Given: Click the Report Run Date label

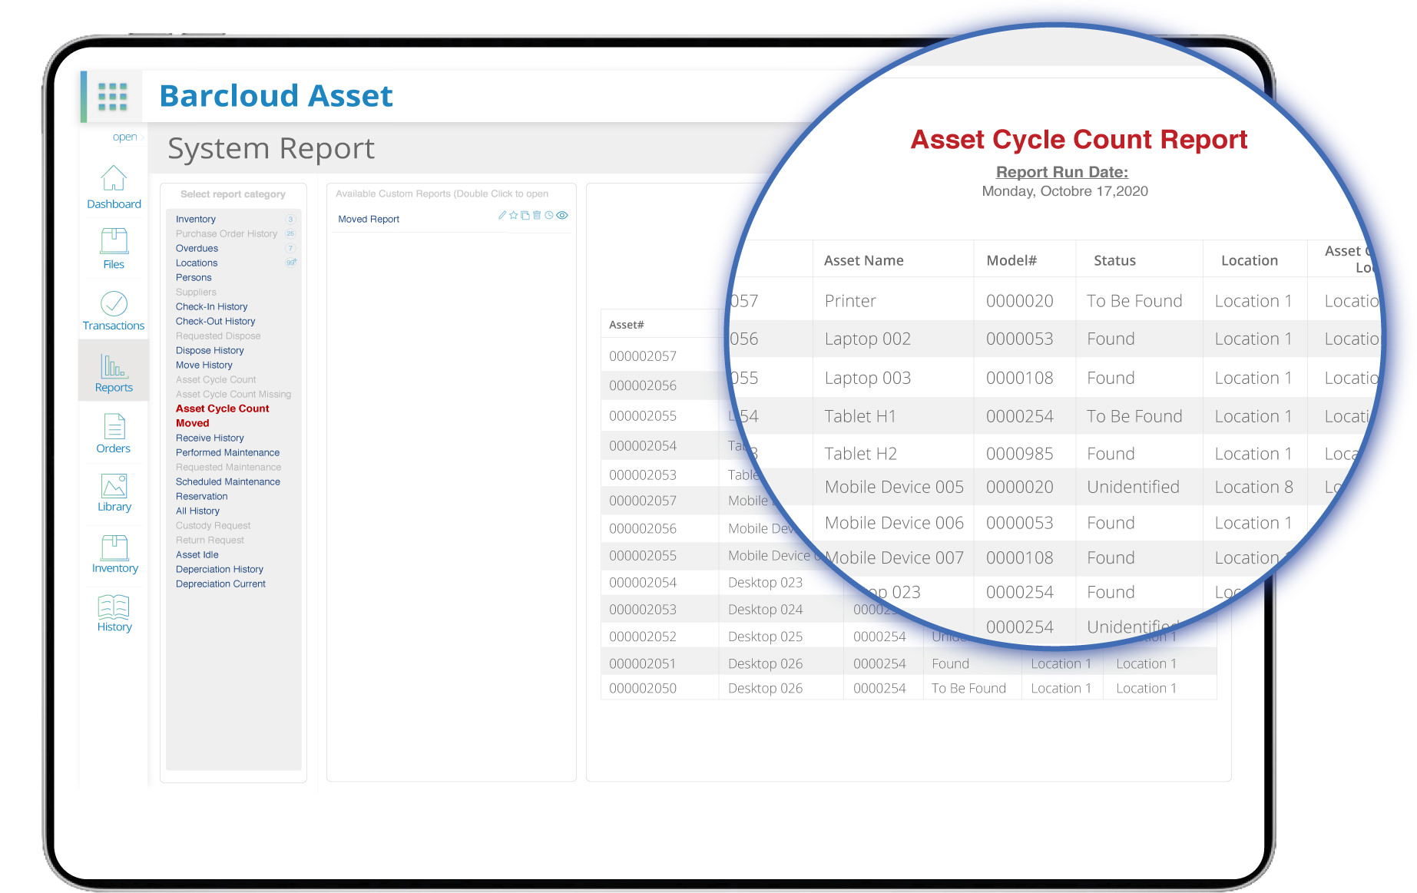Looking at the screenshot, I should pos(1062,173).
